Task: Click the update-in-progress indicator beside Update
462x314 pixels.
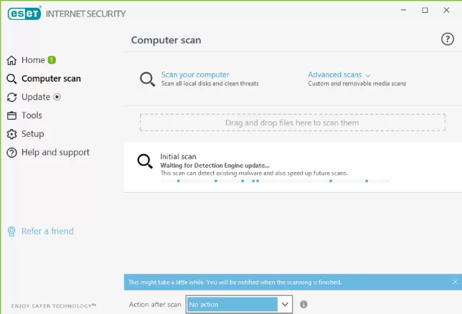Action: [x=57, y=97]
